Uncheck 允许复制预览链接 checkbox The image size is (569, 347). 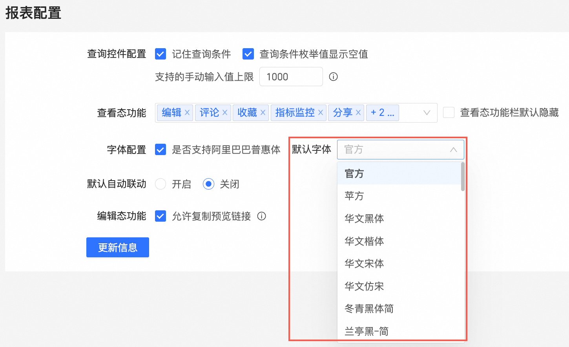point(160,216)
